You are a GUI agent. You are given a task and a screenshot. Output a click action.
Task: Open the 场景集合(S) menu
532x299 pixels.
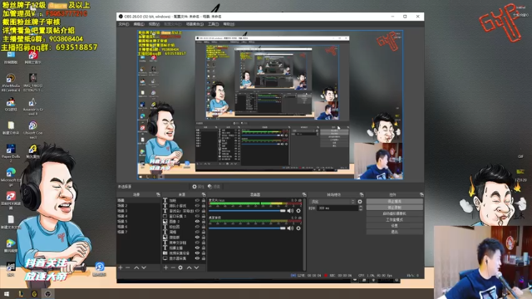[x=195, y=24]
